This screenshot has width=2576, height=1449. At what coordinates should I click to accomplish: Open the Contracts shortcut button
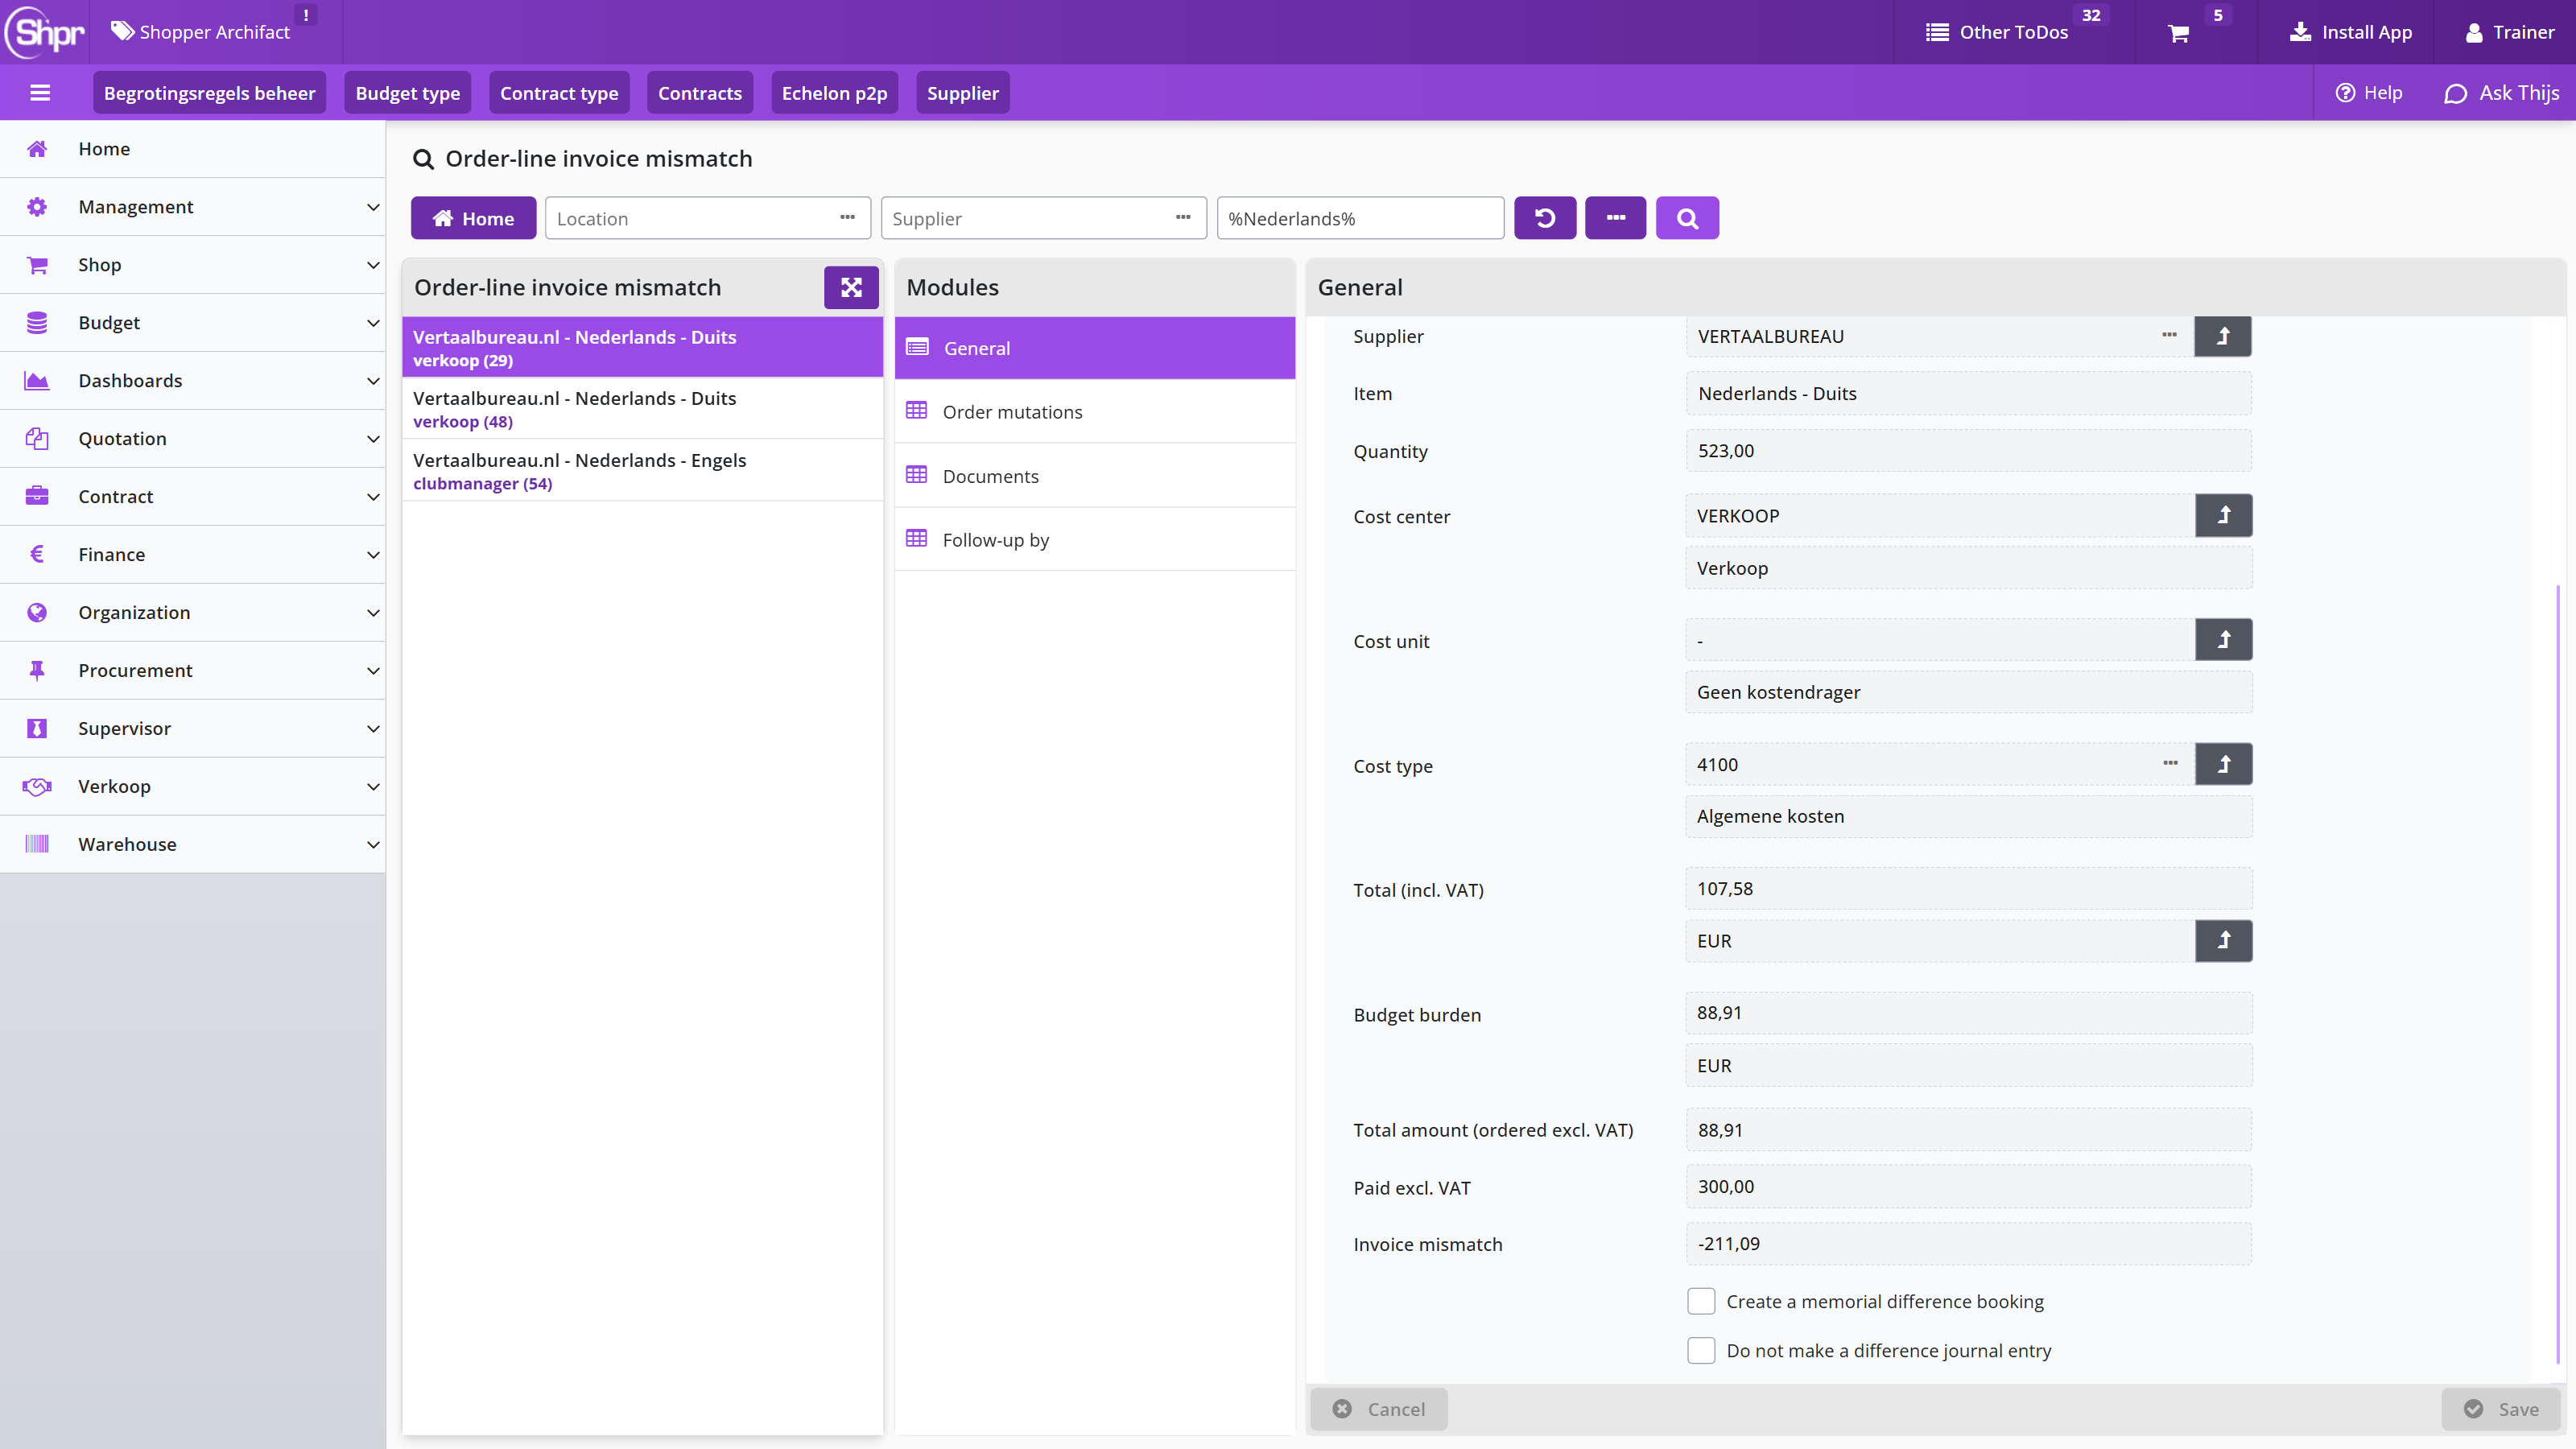click(x=700, y=93)
